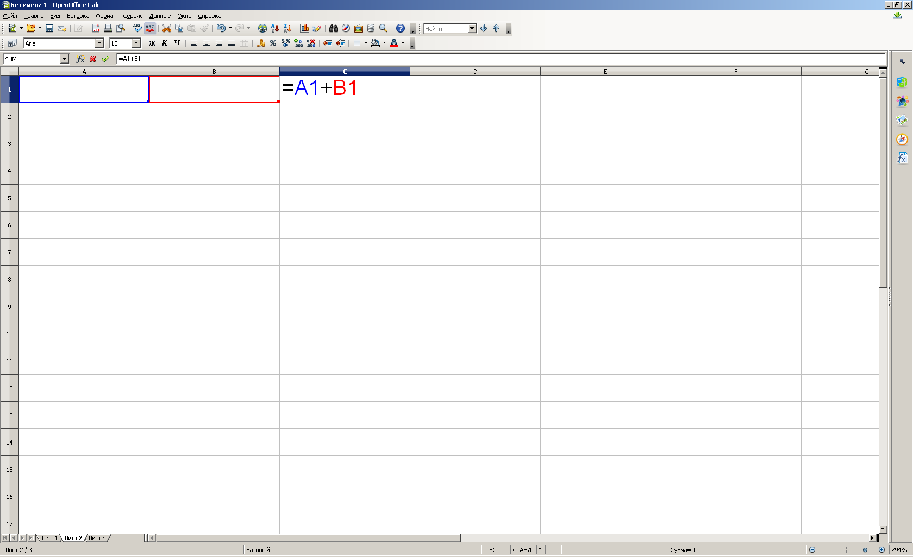913x557 pixels.
Task: Open the Правка menu
Action: [33, 16]
